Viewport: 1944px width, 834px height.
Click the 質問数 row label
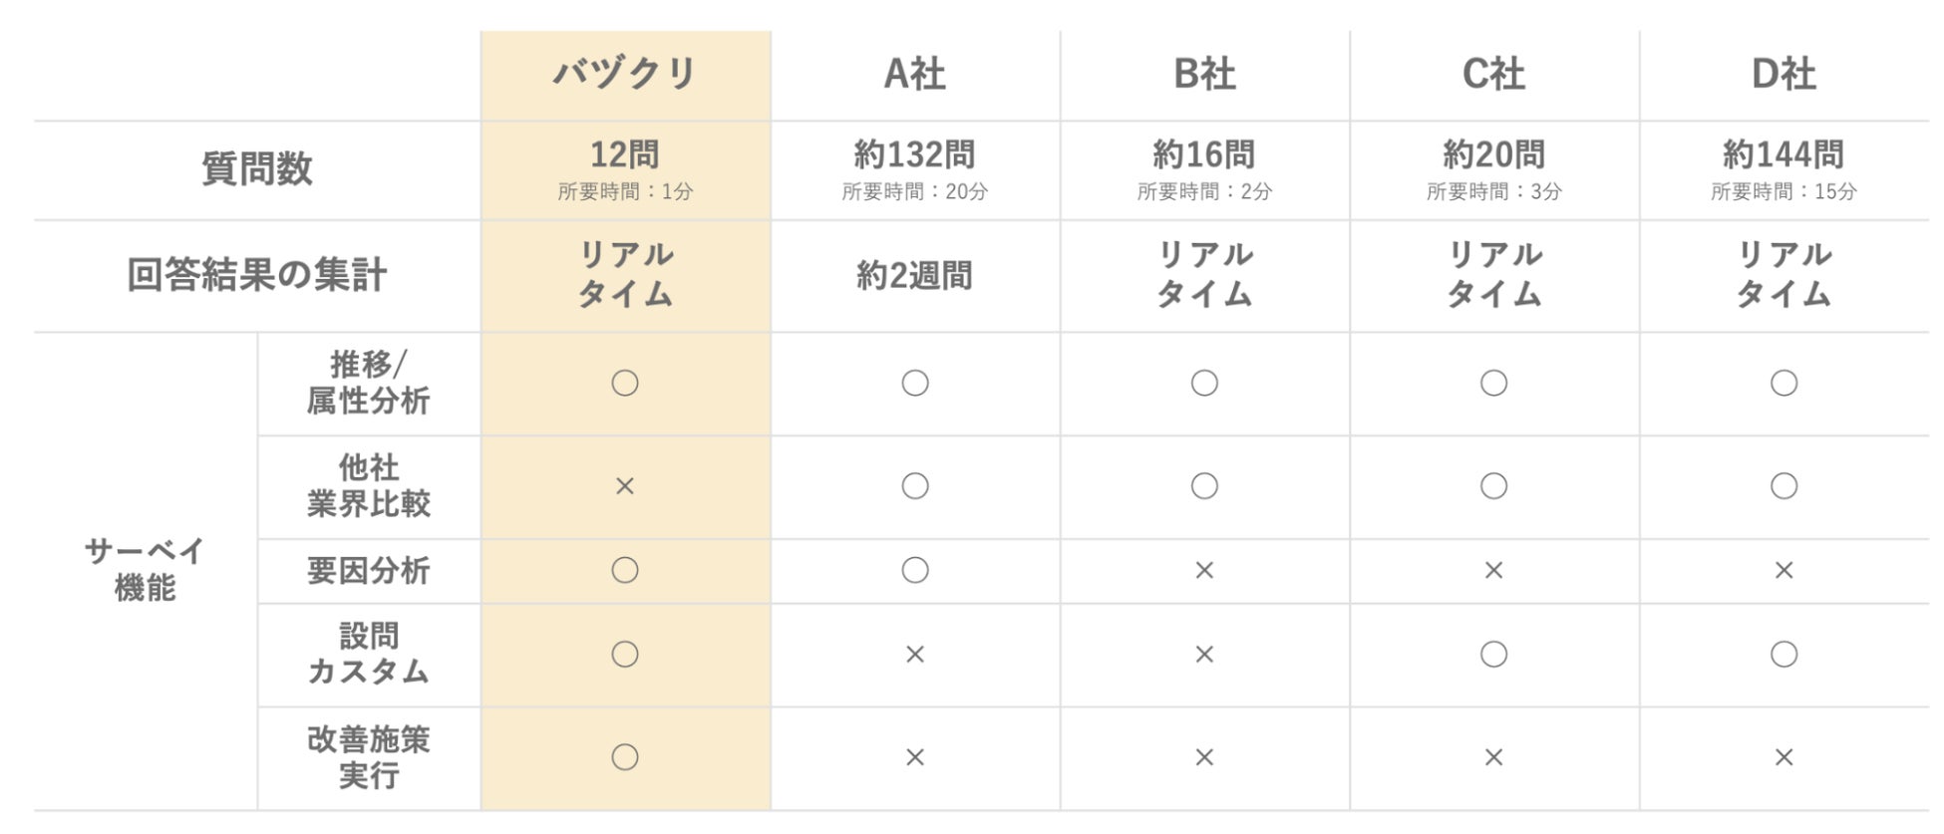[x=257, y=168]
